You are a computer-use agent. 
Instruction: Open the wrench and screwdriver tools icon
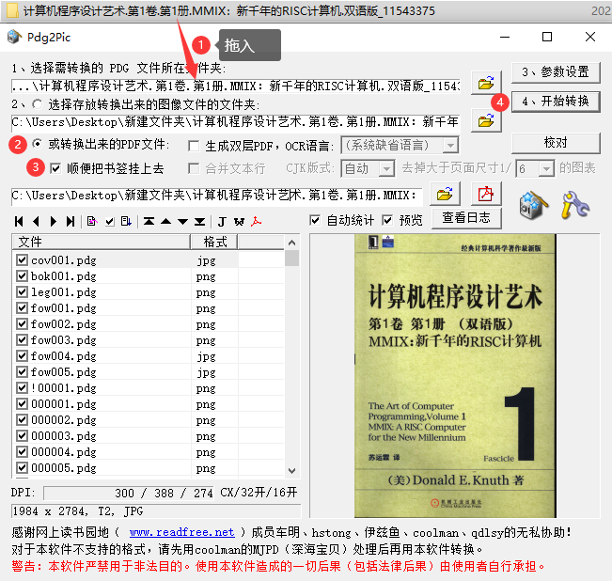(x=575, y=204)
